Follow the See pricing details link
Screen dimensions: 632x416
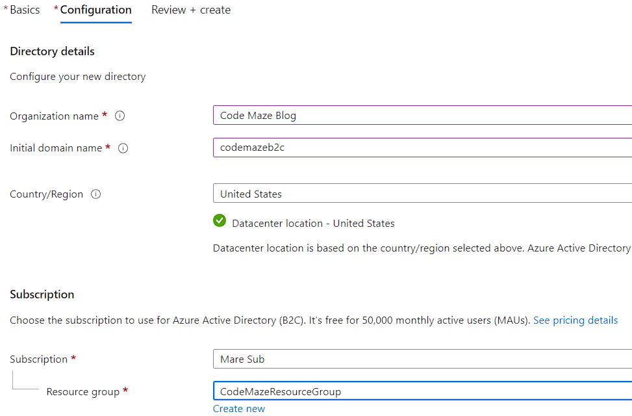[x=575, y=320]
